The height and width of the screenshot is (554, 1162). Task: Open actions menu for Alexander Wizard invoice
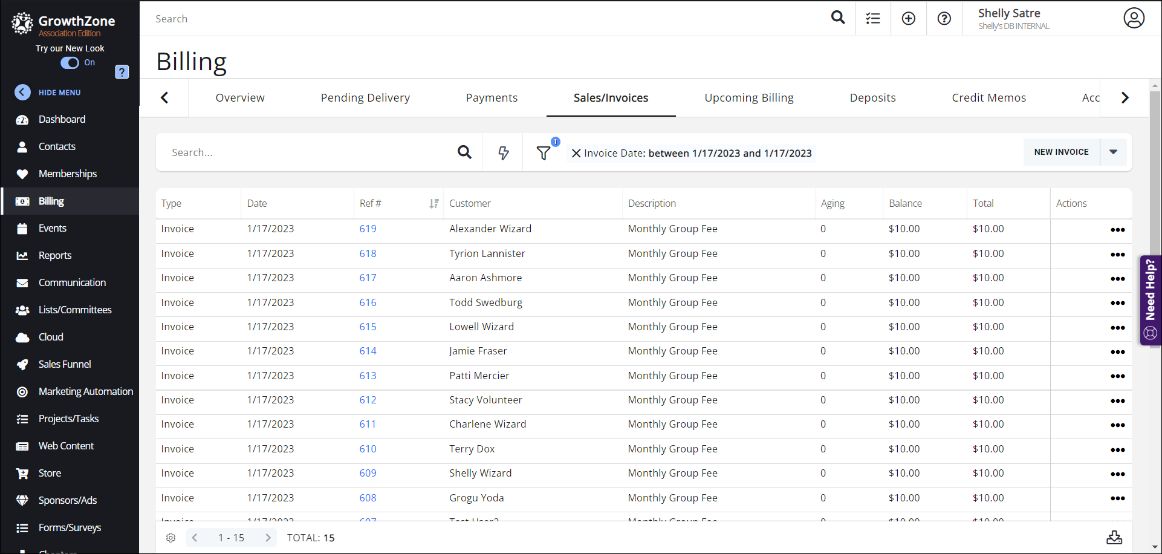pos(1117,230)
